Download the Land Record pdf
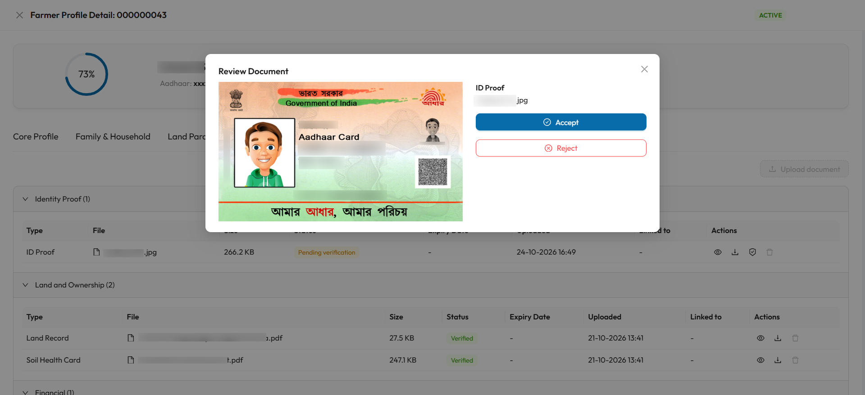Image resolution: width=865 pixels, height=395 pixels. tap(778, 338)
